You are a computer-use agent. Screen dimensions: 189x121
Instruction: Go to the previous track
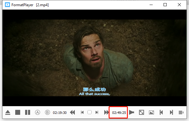pos(161,112)
